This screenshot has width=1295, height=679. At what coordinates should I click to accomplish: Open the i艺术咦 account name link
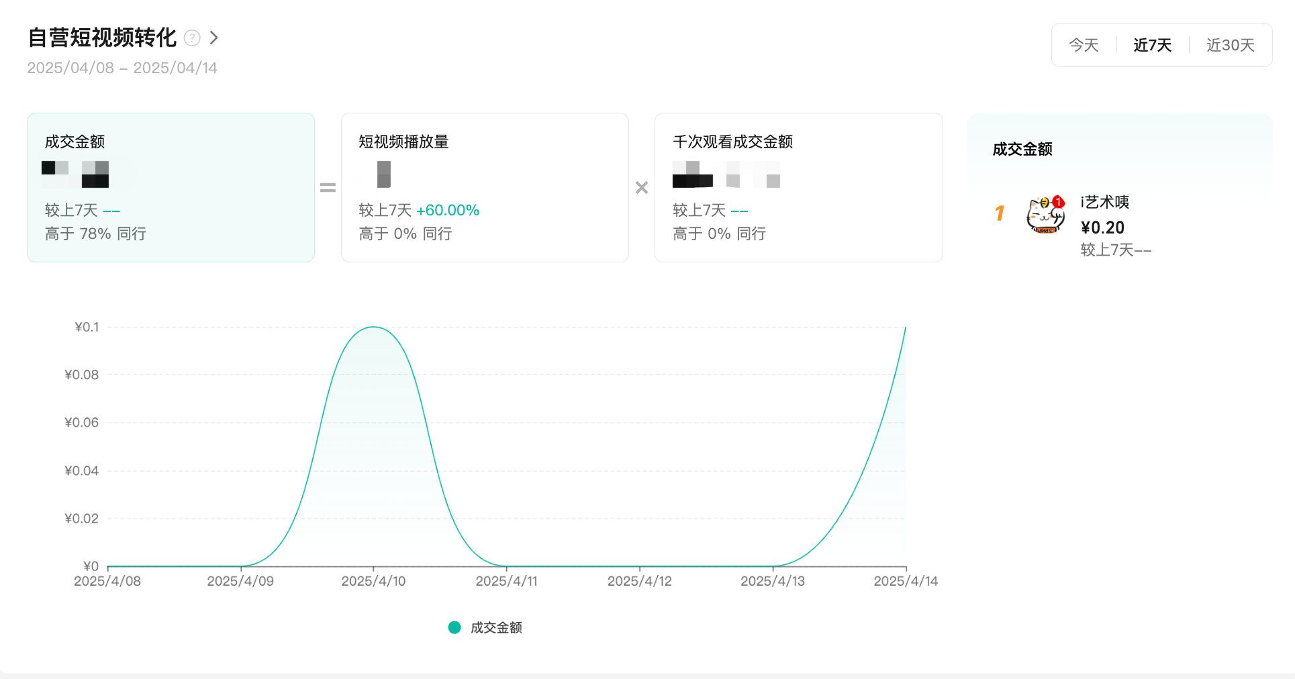1105,202
